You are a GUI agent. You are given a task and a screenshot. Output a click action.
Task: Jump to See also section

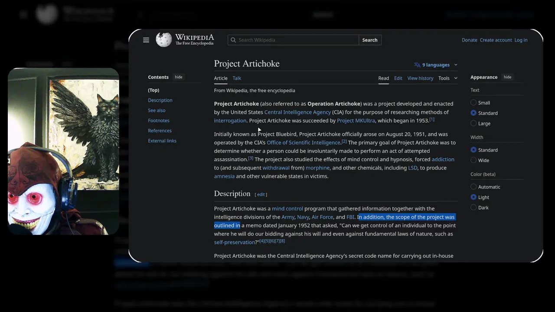point(157,110)
